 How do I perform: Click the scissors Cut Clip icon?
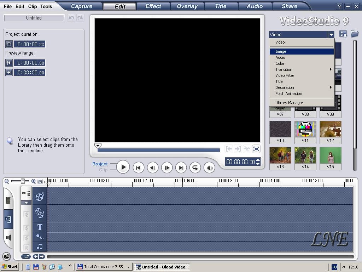246,149
